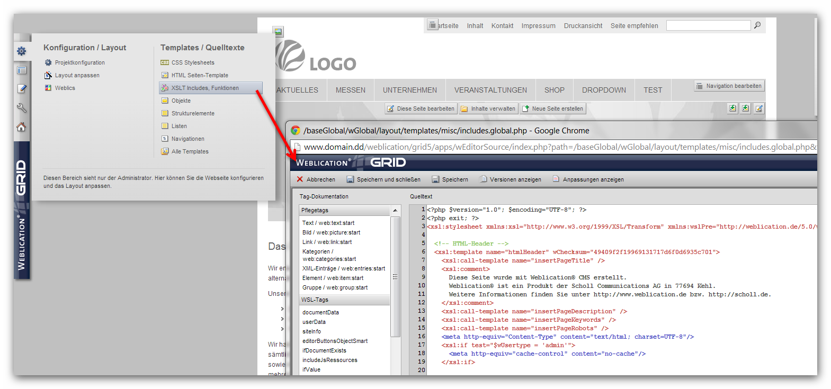
Task: Click Seite empfehlen link
Action: [634, 25]
